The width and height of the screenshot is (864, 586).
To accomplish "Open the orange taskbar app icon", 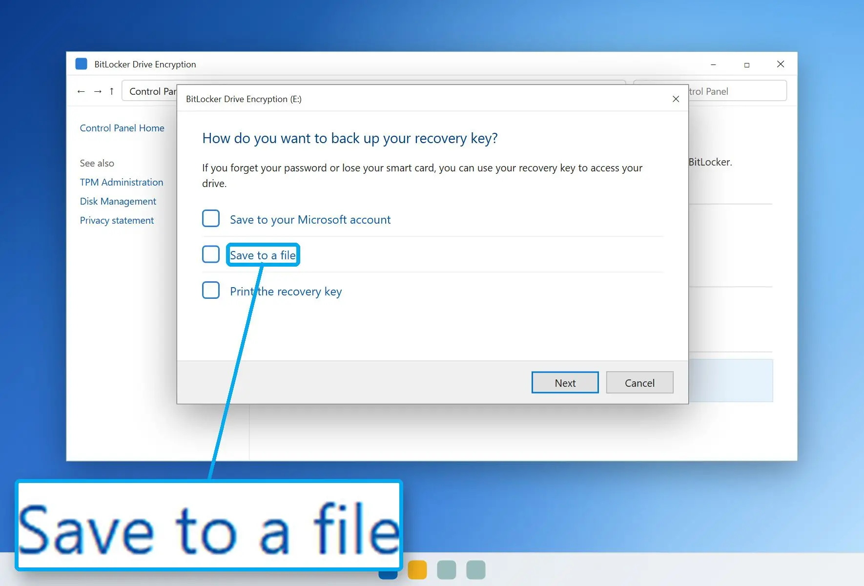I will pos(417,570).
